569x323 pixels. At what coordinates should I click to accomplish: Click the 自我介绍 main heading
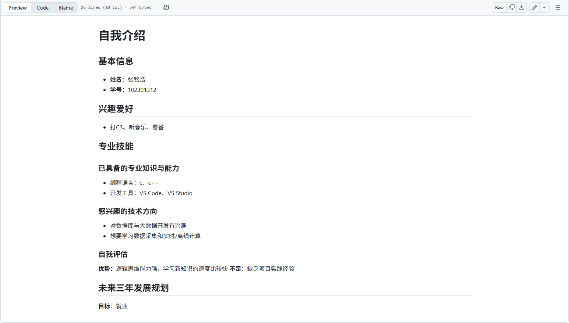(x=122, y=36)
